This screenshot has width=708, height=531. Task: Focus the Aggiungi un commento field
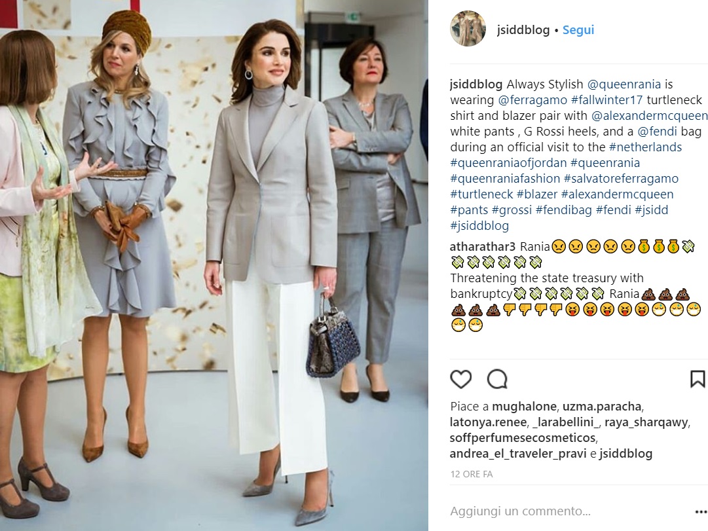tap(569, 511)
